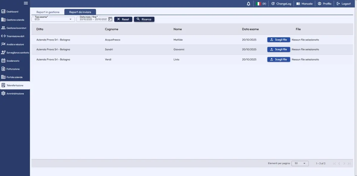This screenshot has height=176, width=357.
Task: Click Scegli file for Acquafresca Matilde
Action: 278,40
